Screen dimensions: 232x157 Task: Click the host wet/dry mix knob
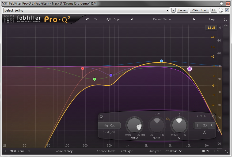(221, 10)
